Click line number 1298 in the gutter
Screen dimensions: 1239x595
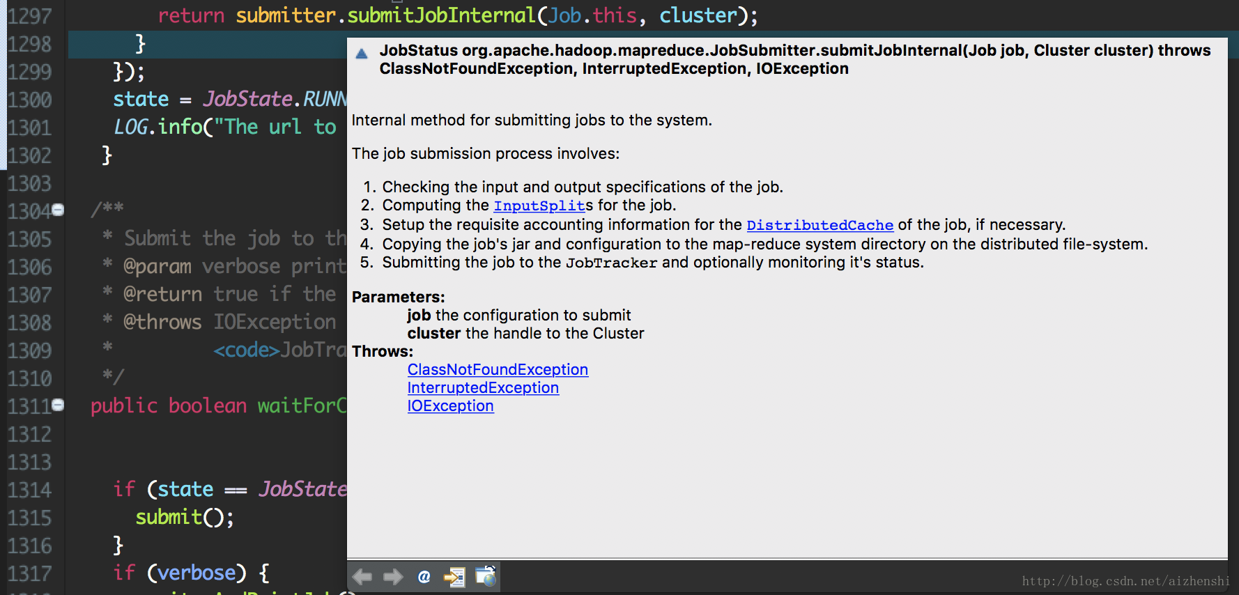pyautogui.click(x=29, y=43)
